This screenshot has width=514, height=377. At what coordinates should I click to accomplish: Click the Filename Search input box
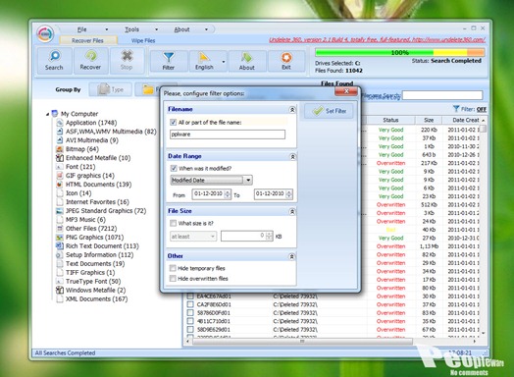[442, 95]
